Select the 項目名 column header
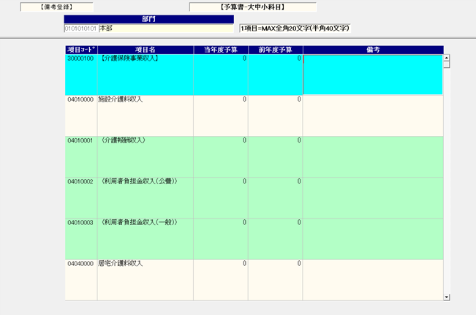The width and height of the screenshot is (476, 315). (146, 50)
